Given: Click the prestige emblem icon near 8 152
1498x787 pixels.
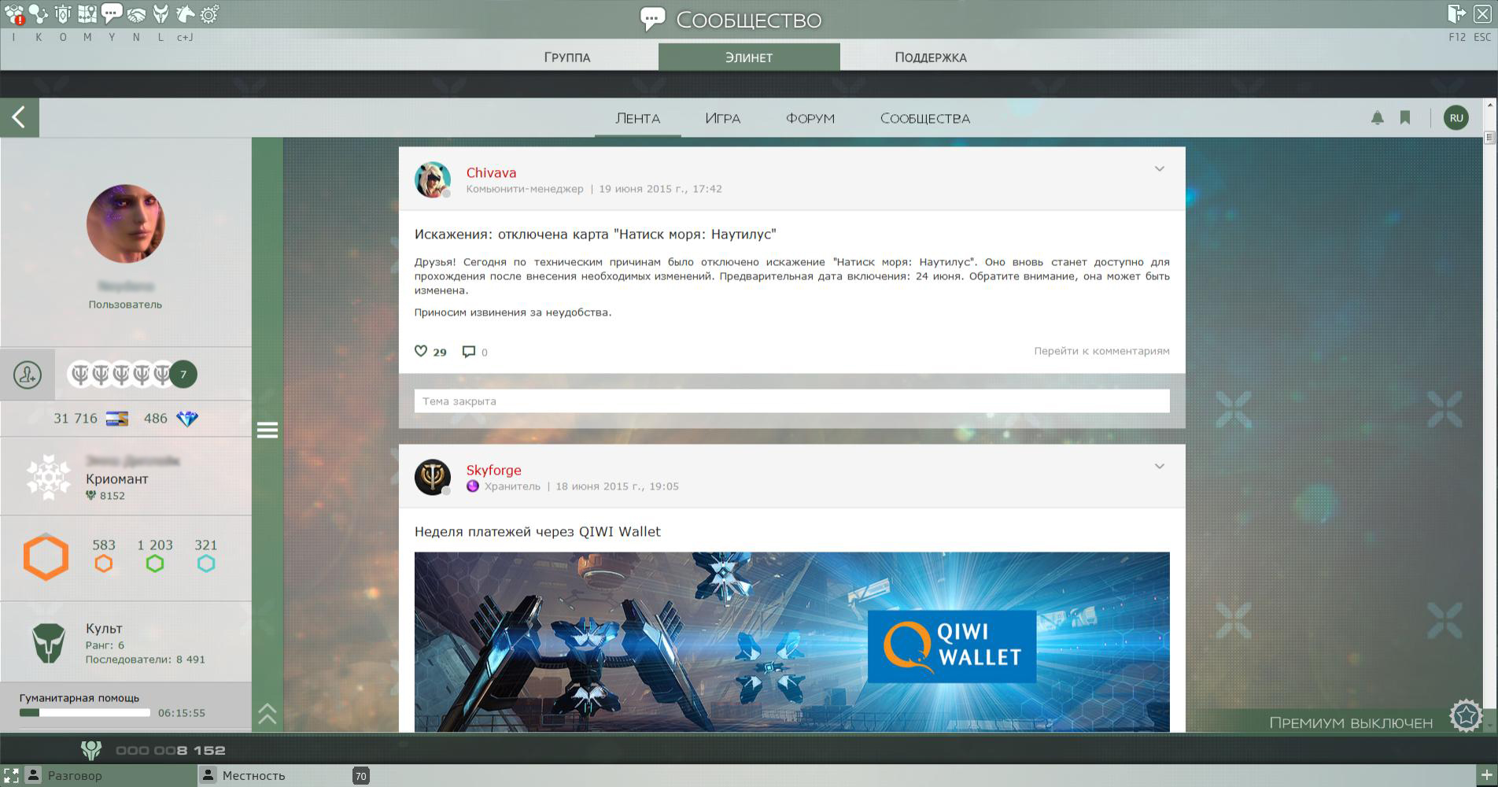Looking at the screenshot, I should (91, 750).
